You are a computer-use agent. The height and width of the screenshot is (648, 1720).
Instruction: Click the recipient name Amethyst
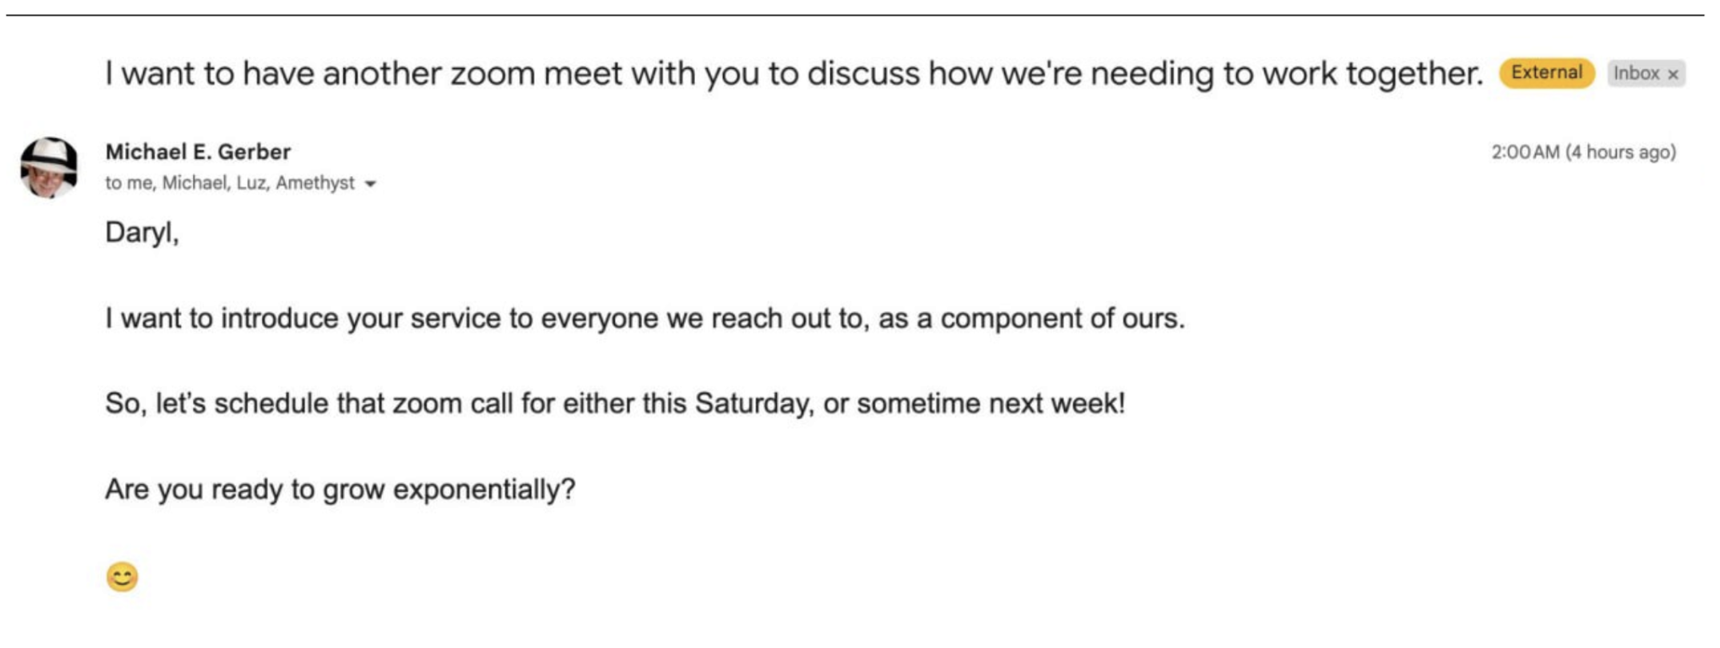click(x=315, y=183)
